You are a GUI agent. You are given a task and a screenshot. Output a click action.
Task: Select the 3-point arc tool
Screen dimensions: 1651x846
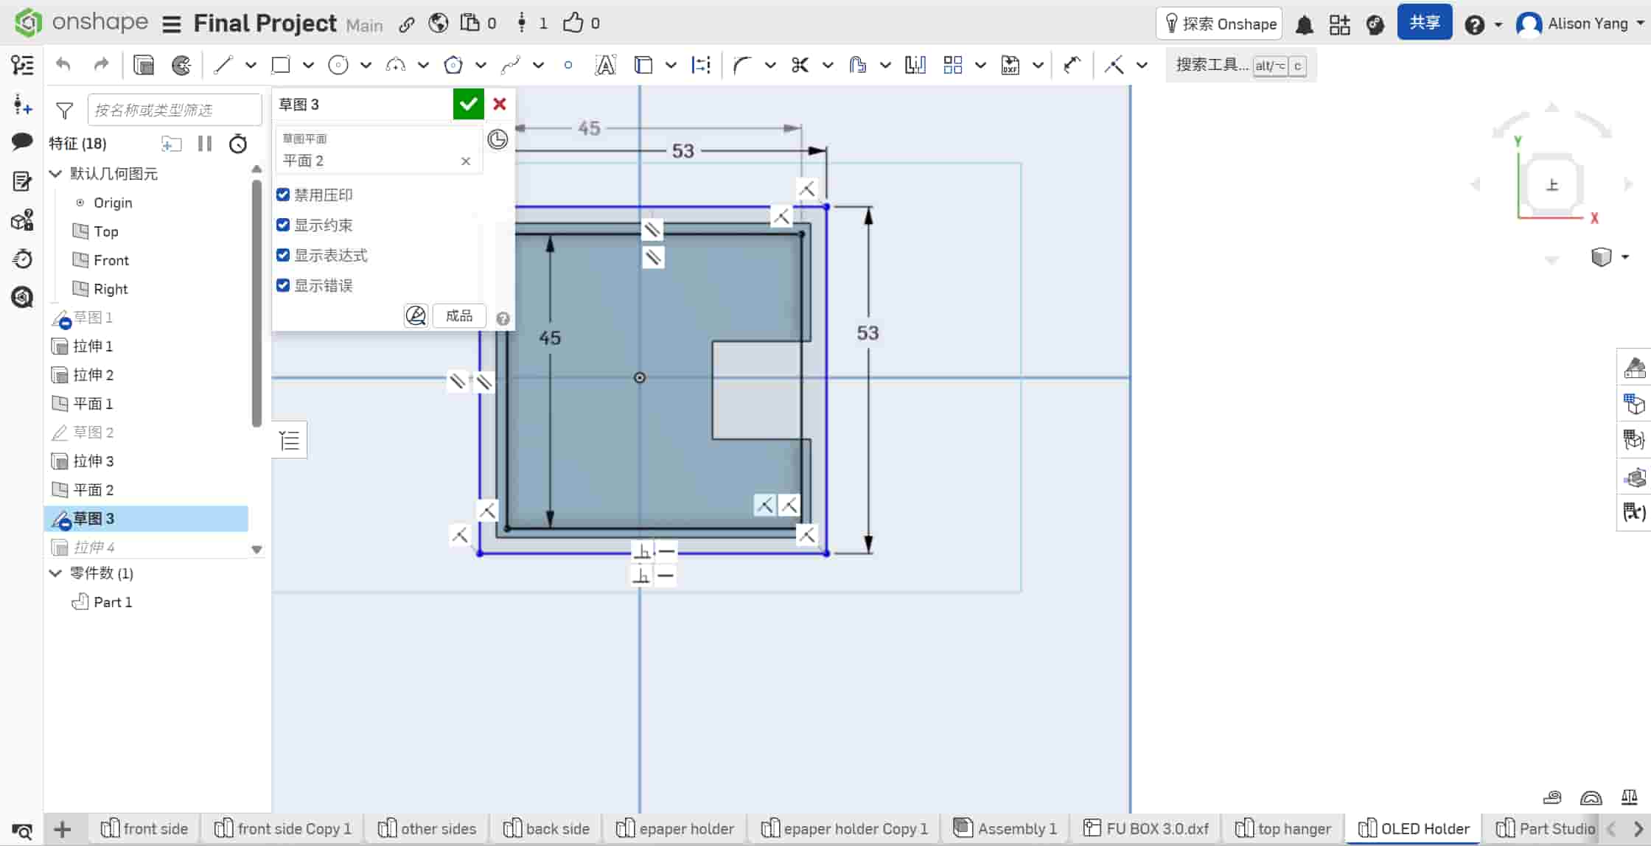point(395,65)
